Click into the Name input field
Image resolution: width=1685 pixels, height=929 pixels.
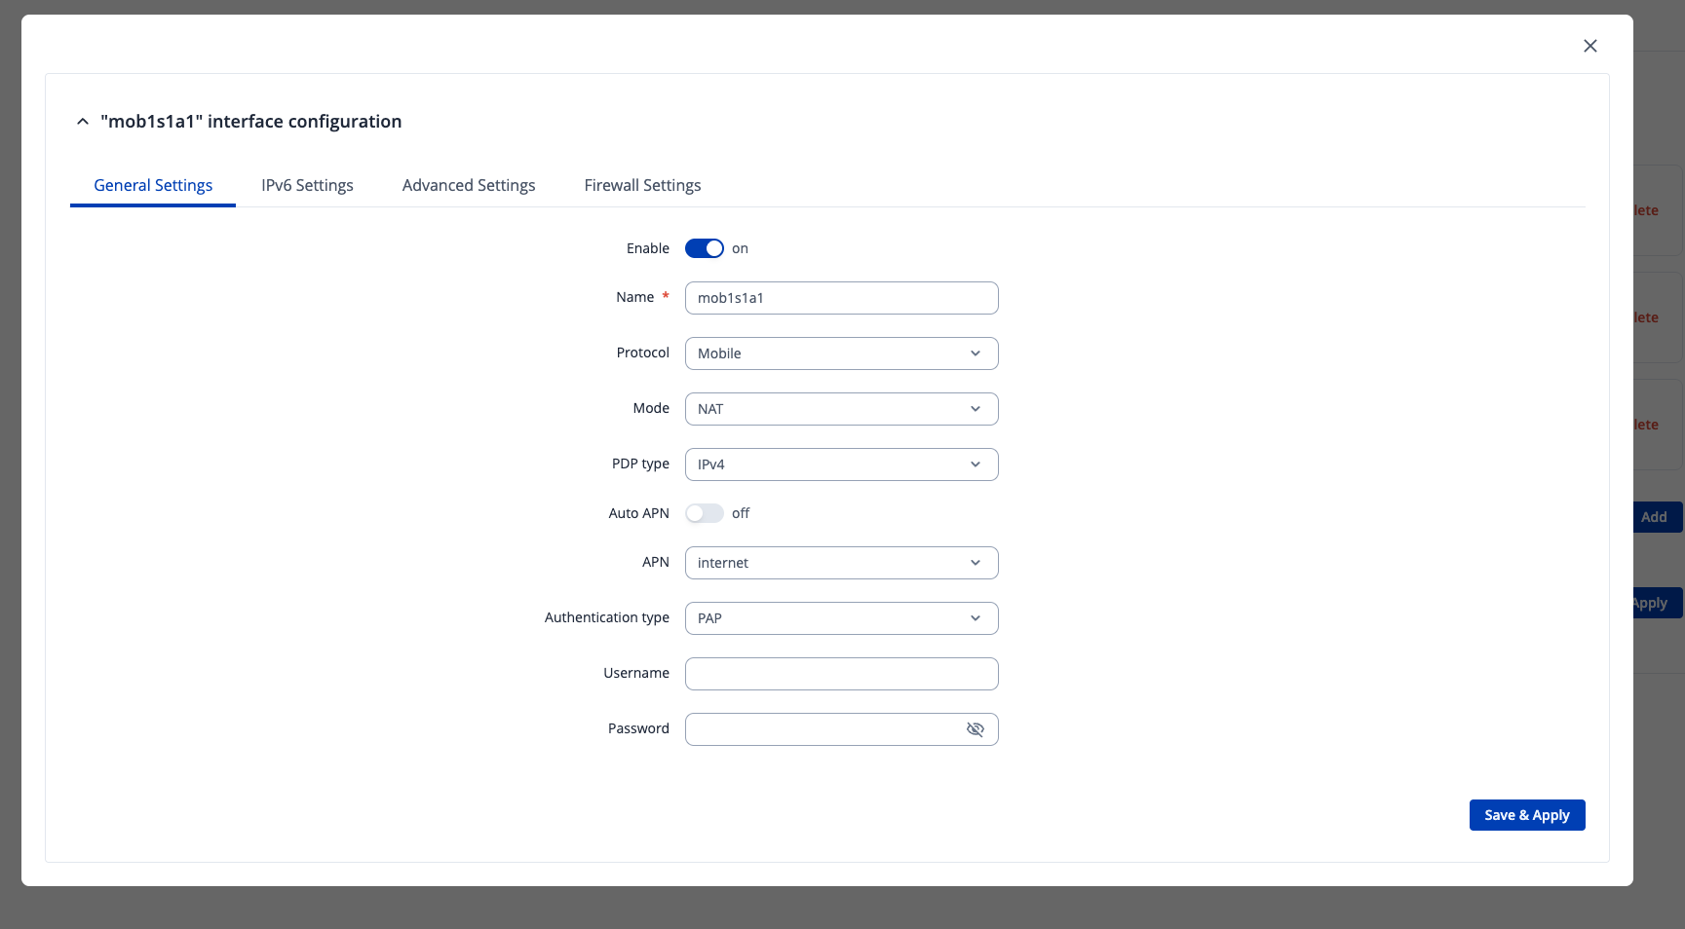841,298
